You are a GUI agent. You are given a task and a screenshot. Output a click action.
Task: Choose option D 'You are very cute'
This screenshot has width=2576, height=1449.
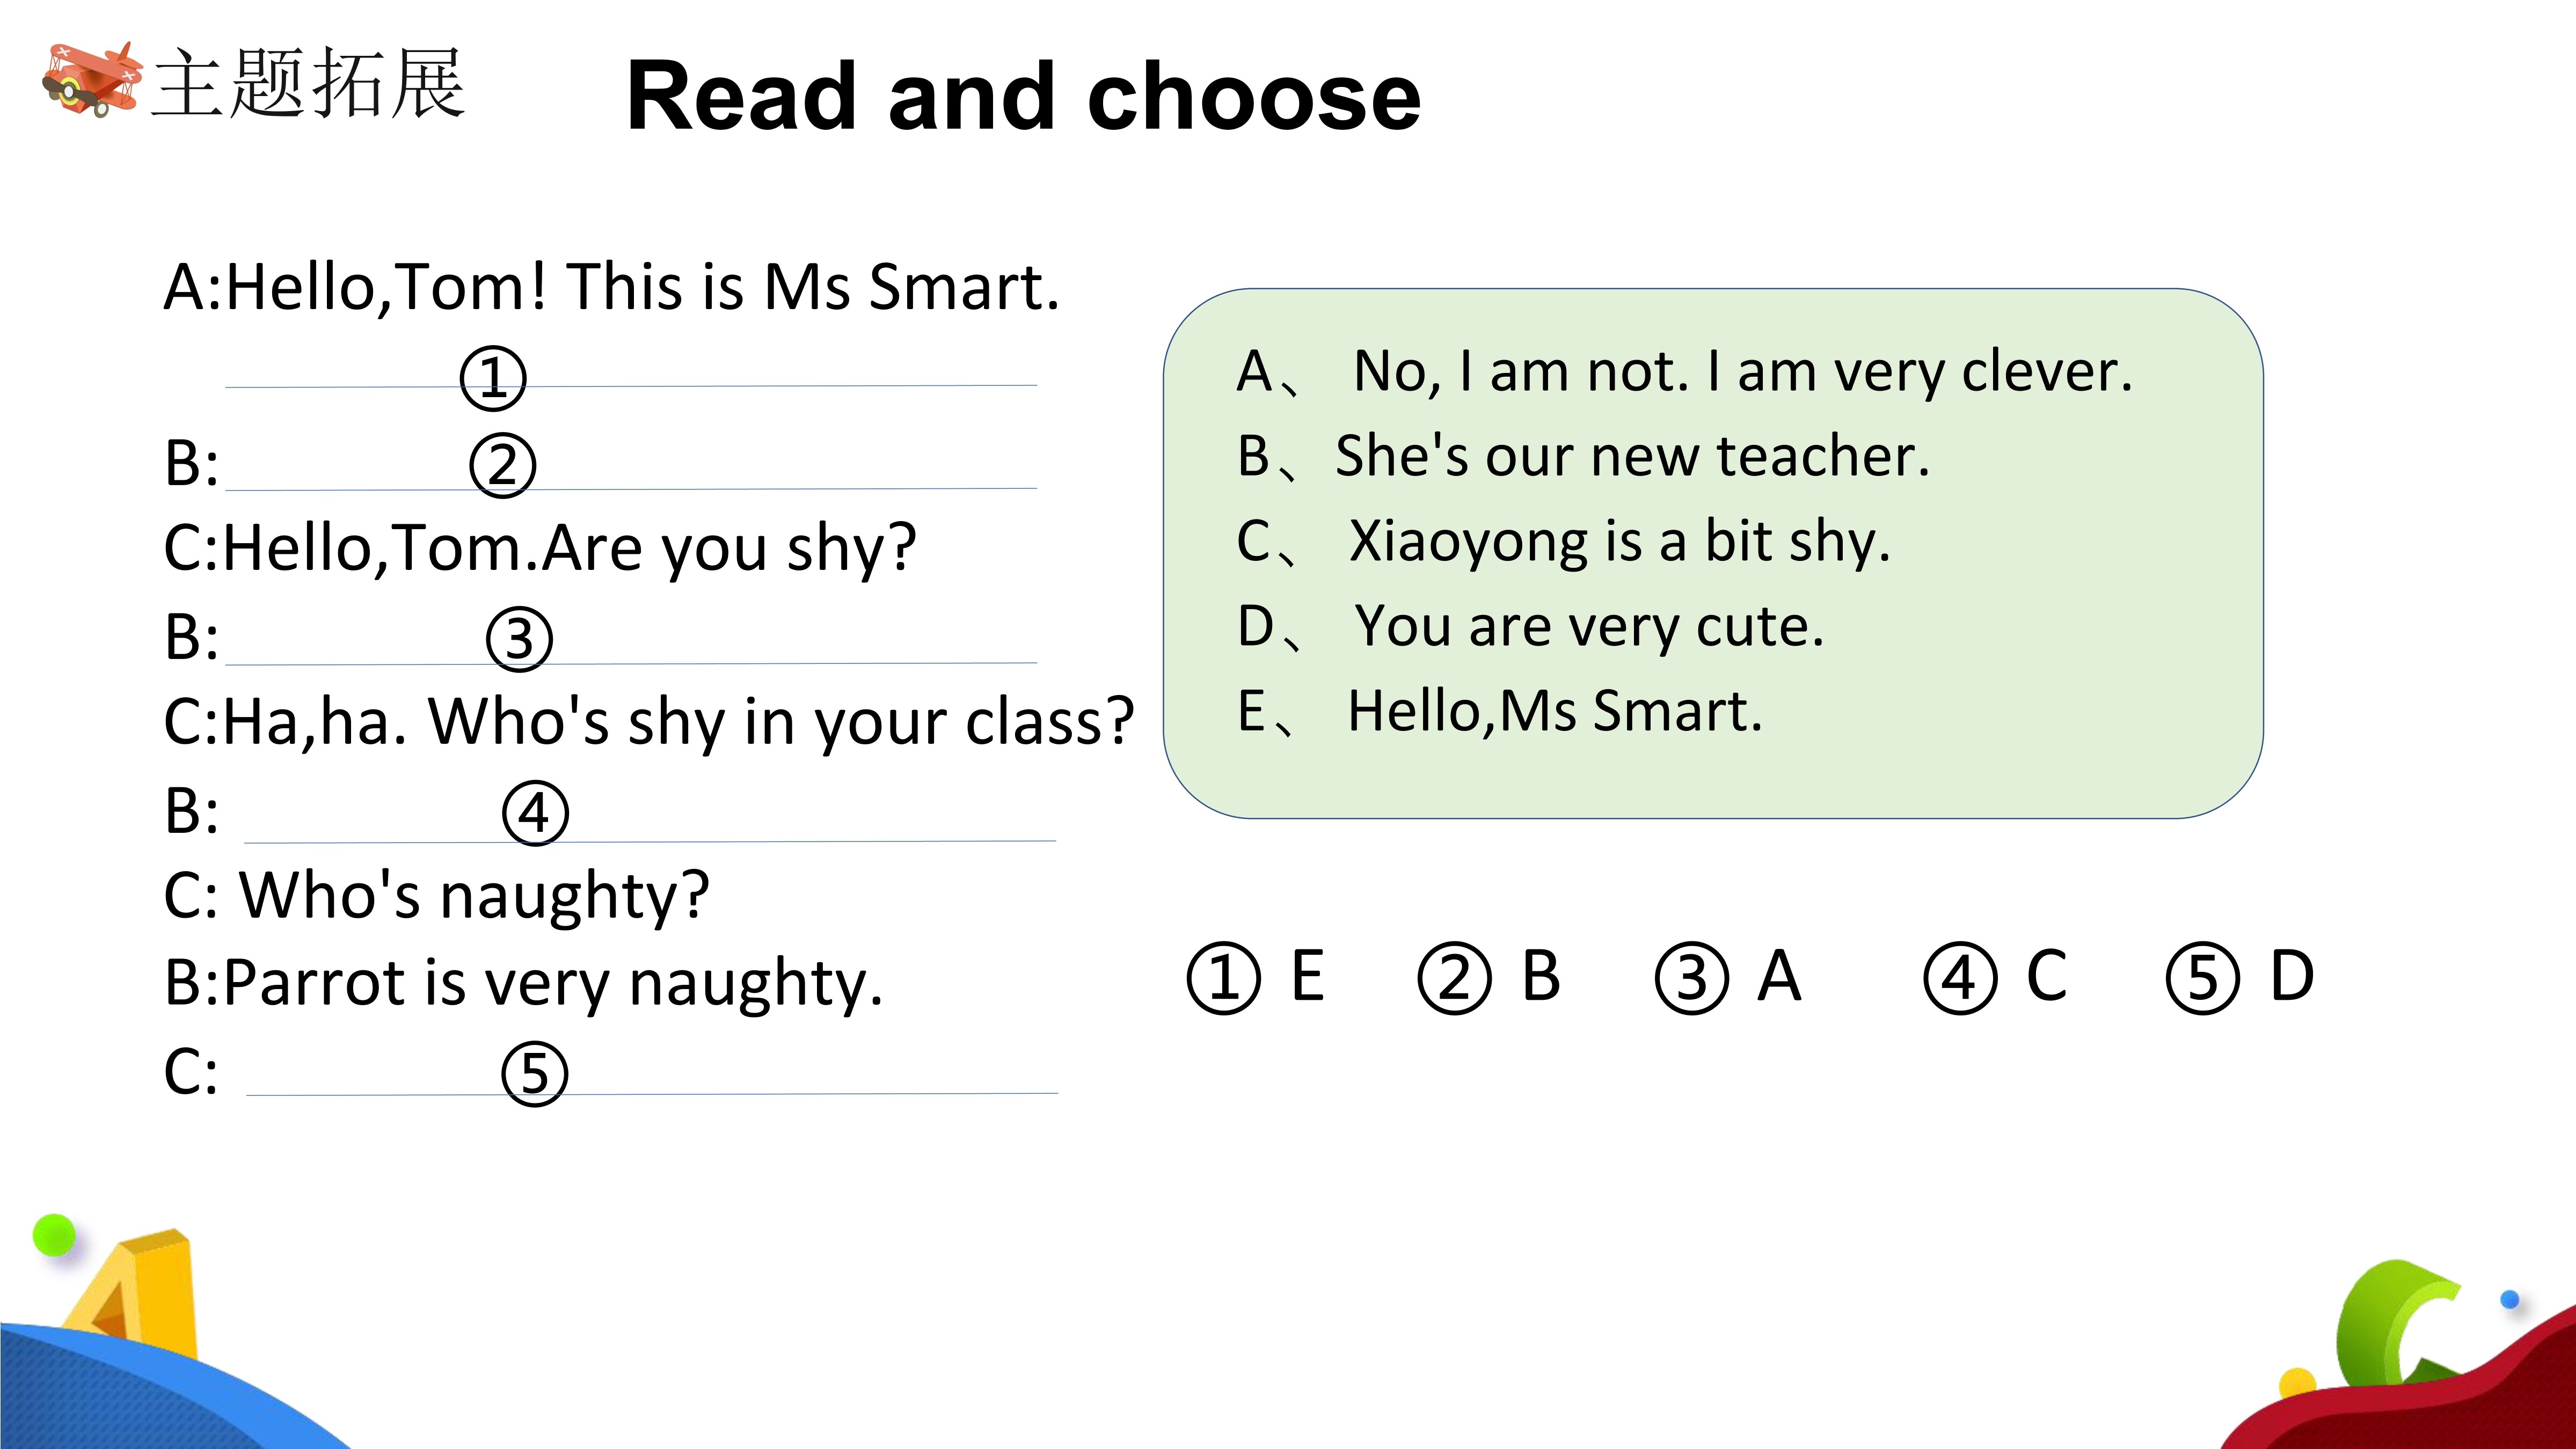coord(1530,628)
